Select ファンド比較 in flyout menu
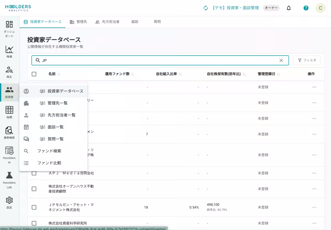 [x=54, y=163]
